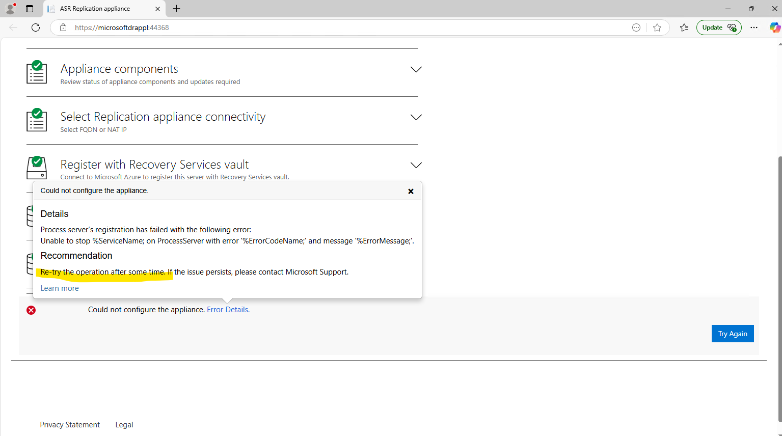Expand the Appliance components section
The width and height of the screenshot is (782, 436).
tap(416, 69)
